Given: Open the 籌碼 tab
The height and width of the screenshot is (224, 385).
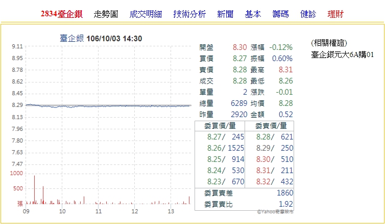Looking at the screenshot, I should pyautogui.click(x=281, y=14).
